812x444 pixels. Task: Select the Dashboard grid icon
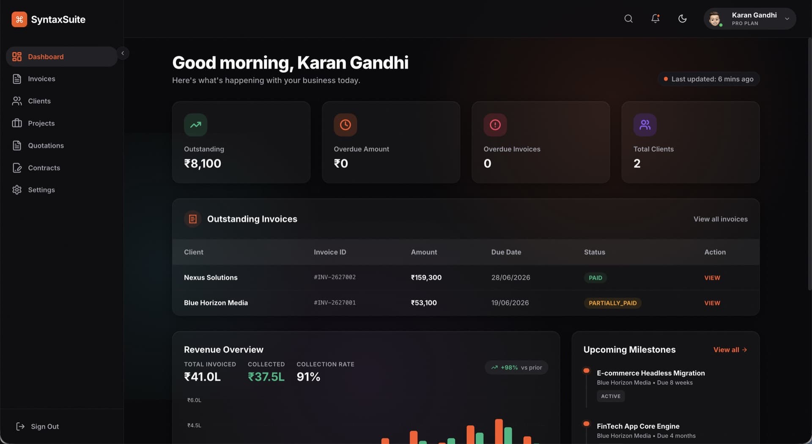17,57
